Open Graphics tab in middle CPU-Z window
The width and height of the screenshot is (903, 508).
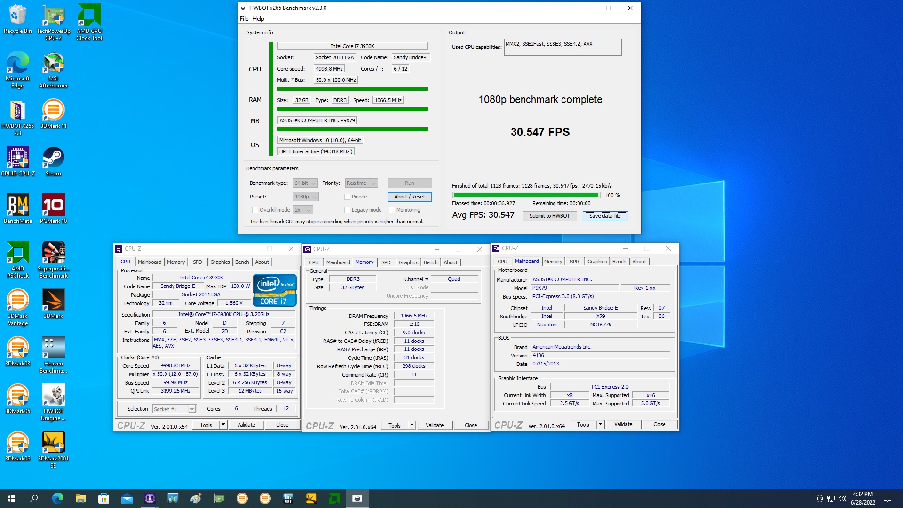pyautogui.click(x=408, y=262)
